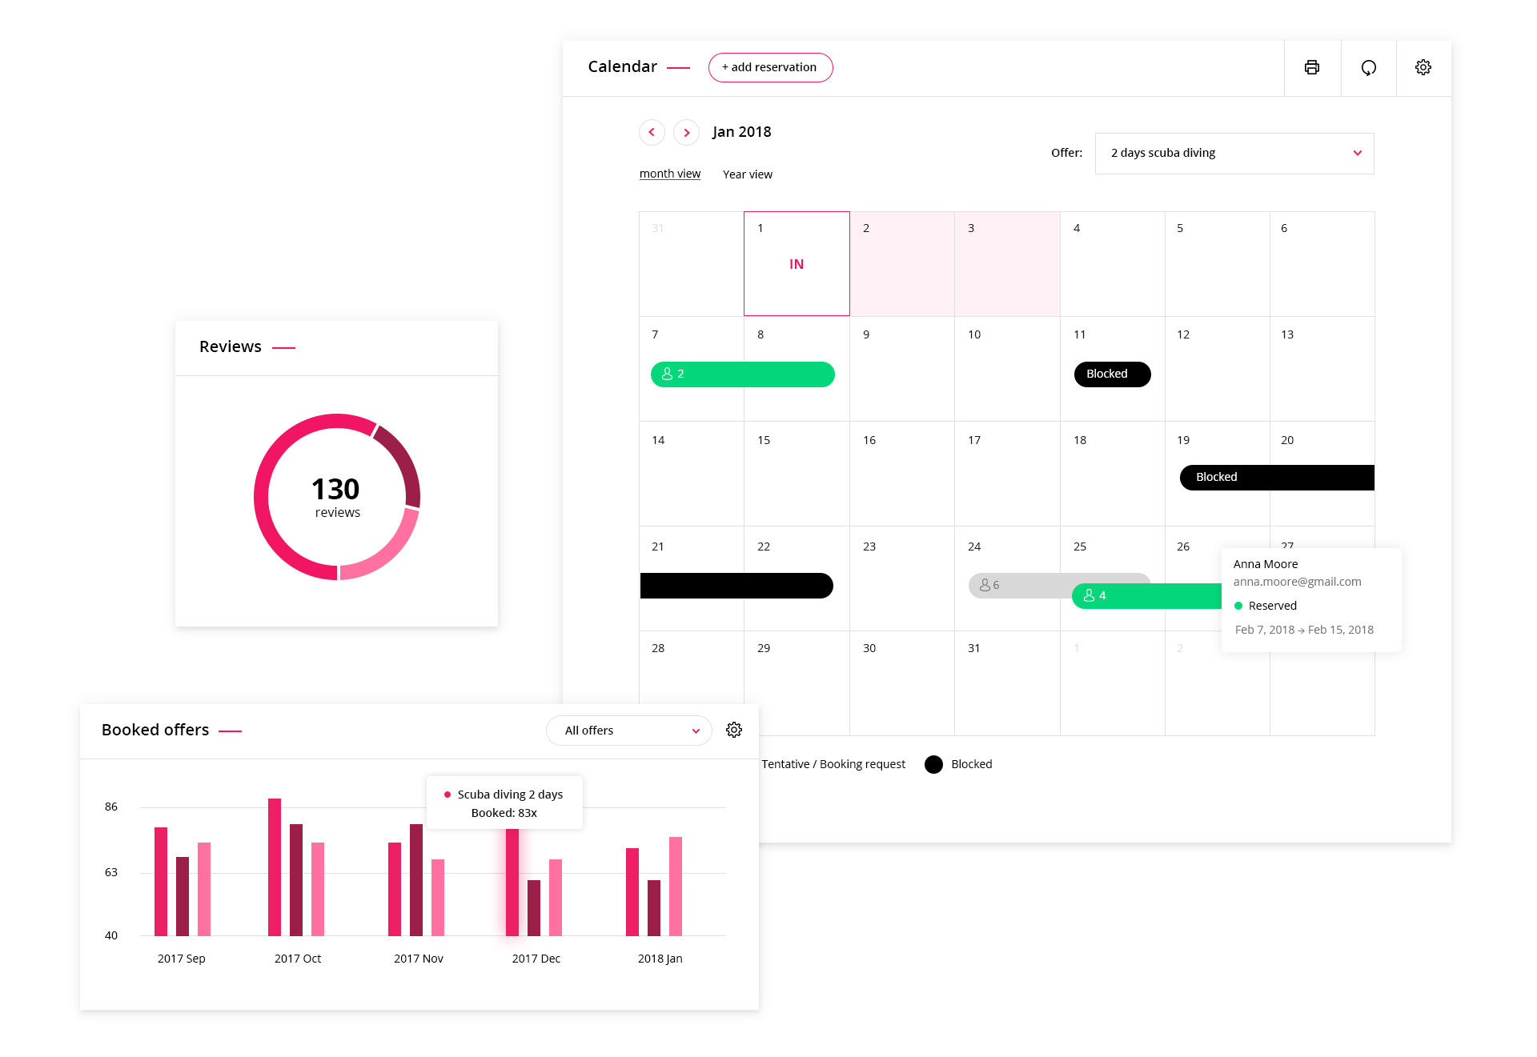
Task: Click the left arrow to previous month
Action: 652,132
